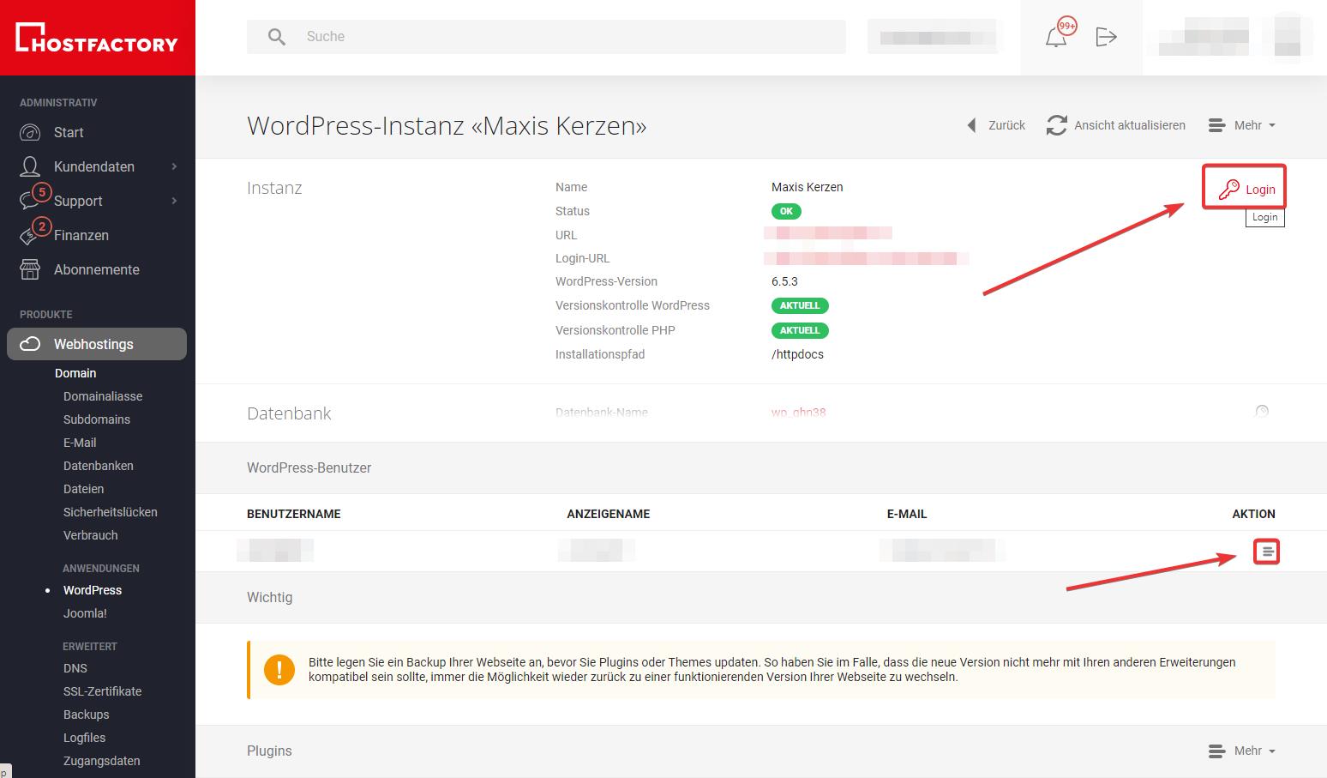Screen dimensions: 1327x778
Task: Click the Abonnemente shop icon
Action: (x=30, y=269)
